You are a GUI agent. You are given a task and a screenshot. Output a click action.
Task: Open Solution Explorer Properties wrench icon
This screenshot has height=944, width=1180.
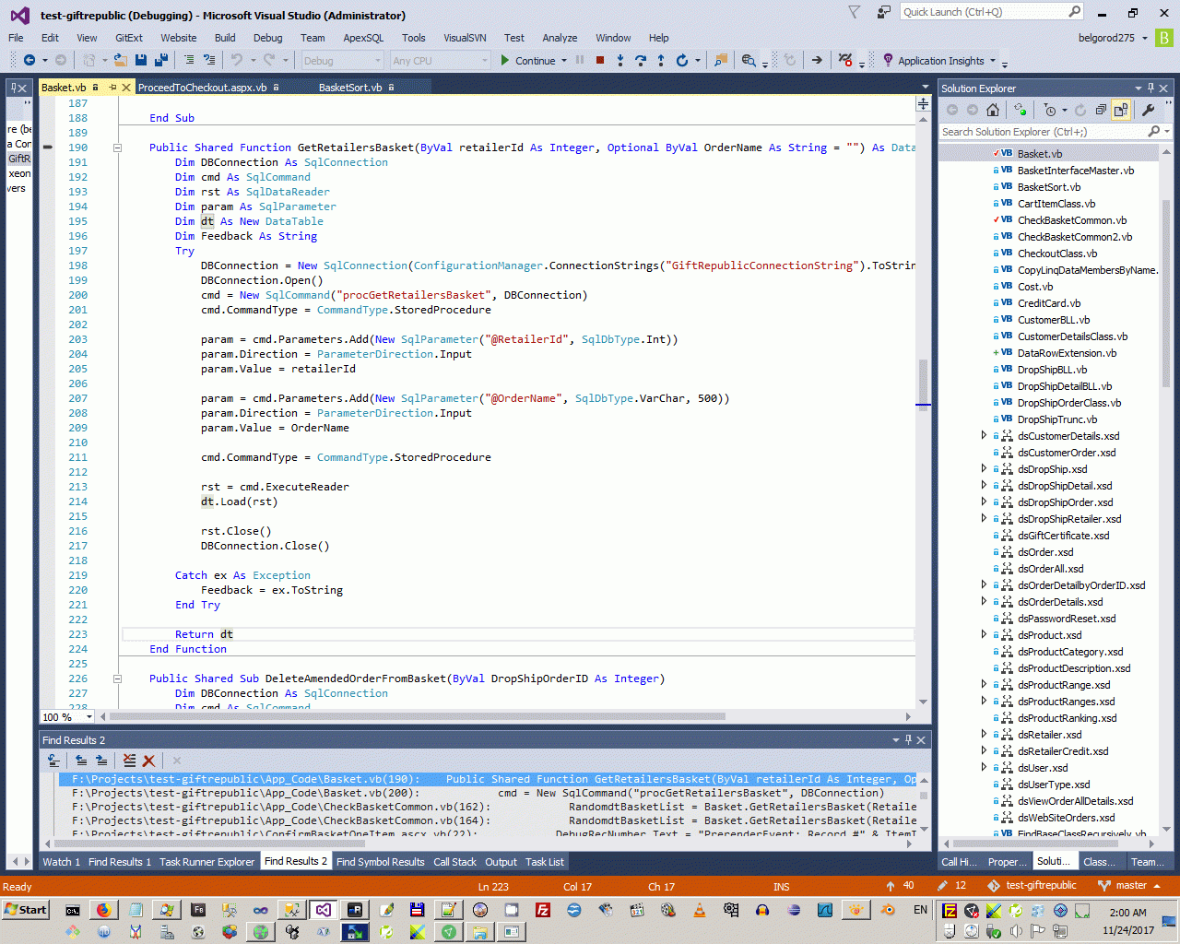1148,110
